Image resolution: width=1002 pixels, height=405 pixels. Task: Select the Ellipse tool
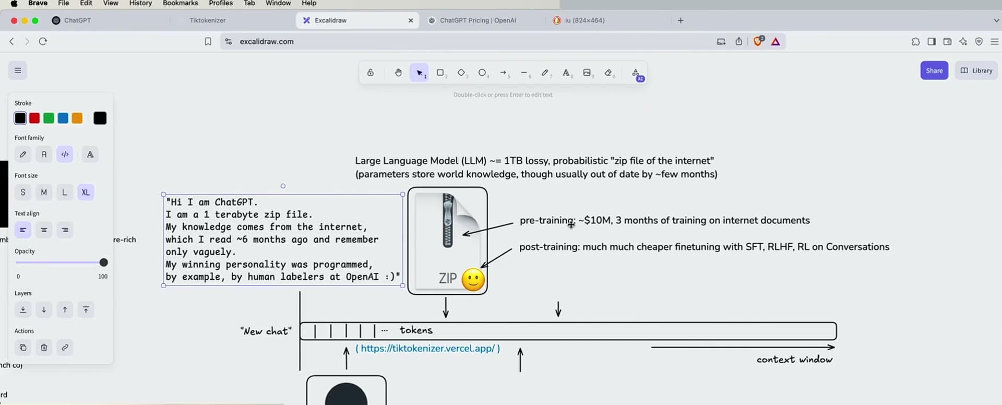coord(482,73)
